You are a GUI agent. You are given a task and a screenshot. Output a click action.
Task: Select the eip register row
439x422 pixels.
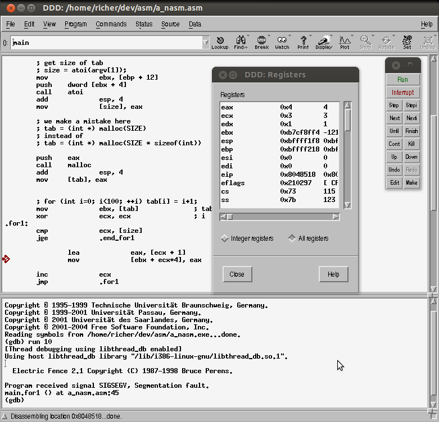pos(279,175)
